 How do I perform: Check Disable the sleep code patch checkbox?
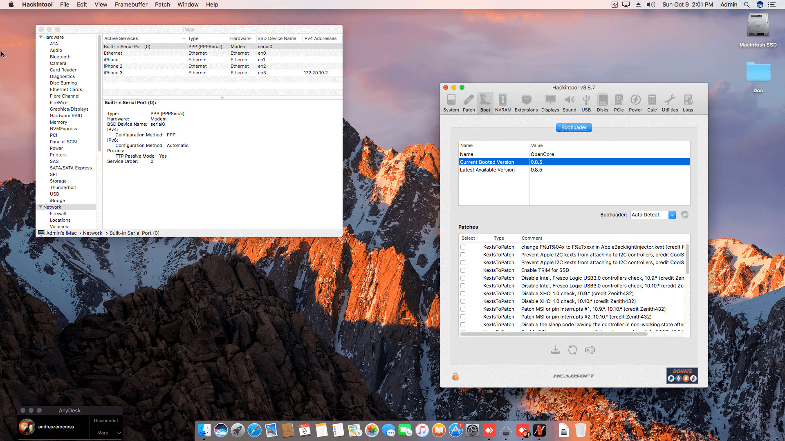(463, 325)
